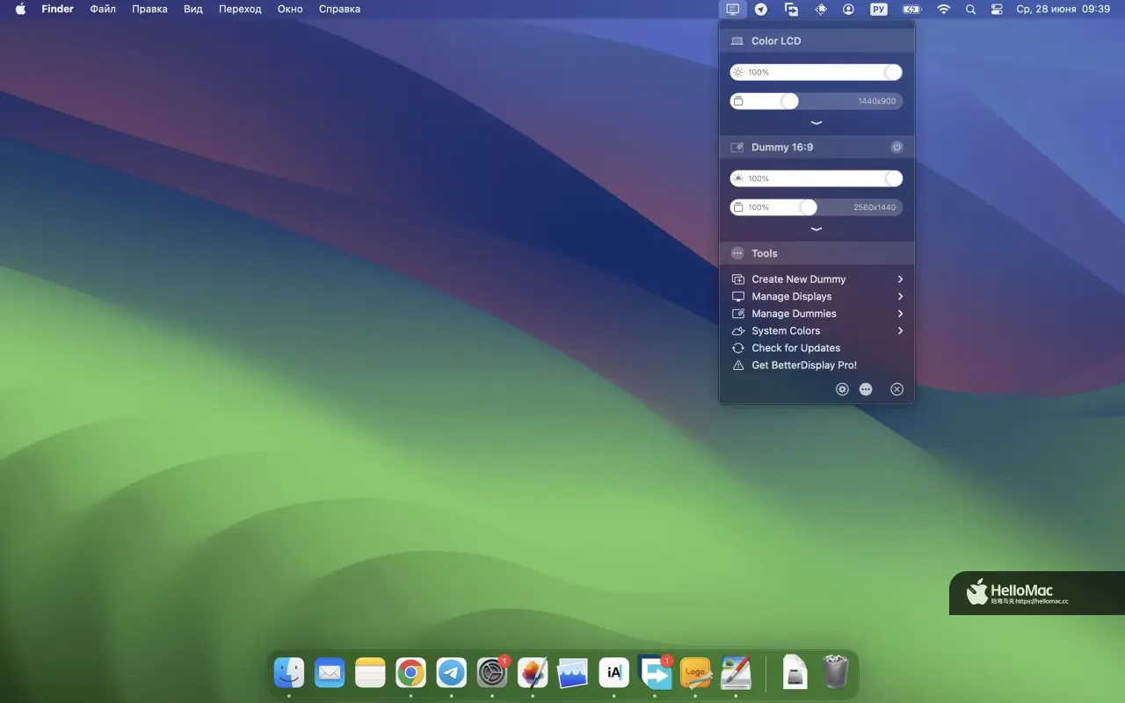Open the Вид menu
Image resolution: width=1125 pixels, height=703 pixels.
[193, 10]
